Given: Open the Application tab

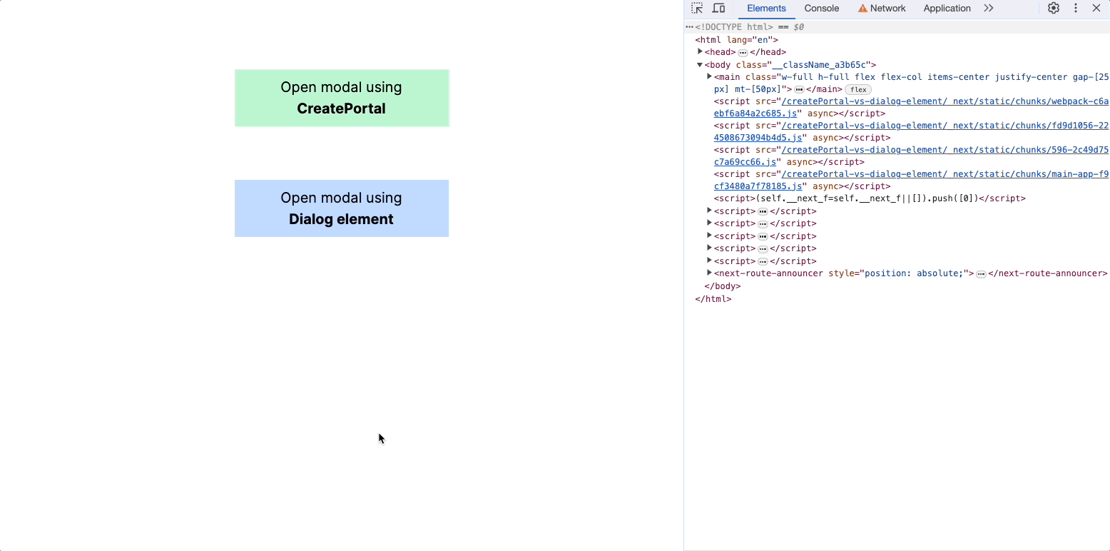Looking at the screenshot, I should click(x=947, y=9).
